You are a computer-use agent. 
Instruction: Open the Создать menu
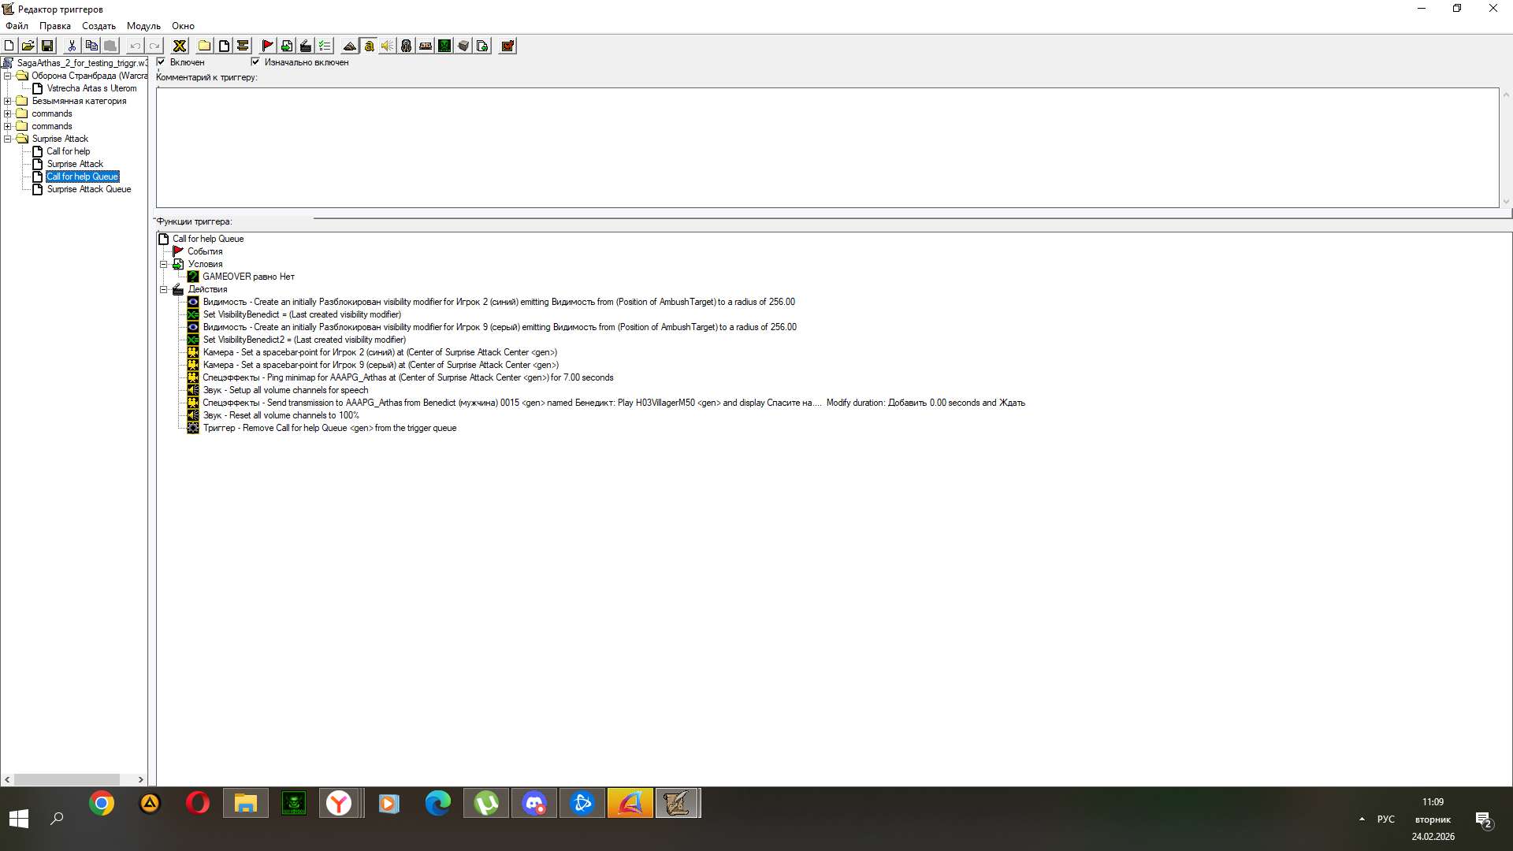pyautogui.click(x=99, y=26)
